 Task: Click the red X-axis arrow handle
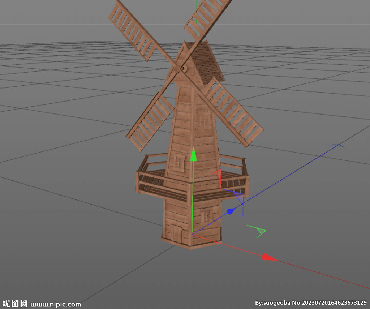[x=269, y=257]
